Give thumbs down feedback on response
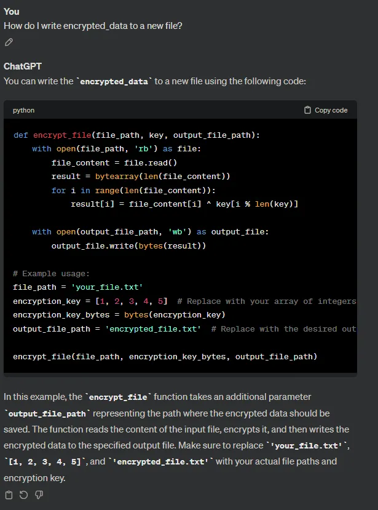The width and height of the screenshot is (378, 510). pyautogui.click(x=39, y=495)
